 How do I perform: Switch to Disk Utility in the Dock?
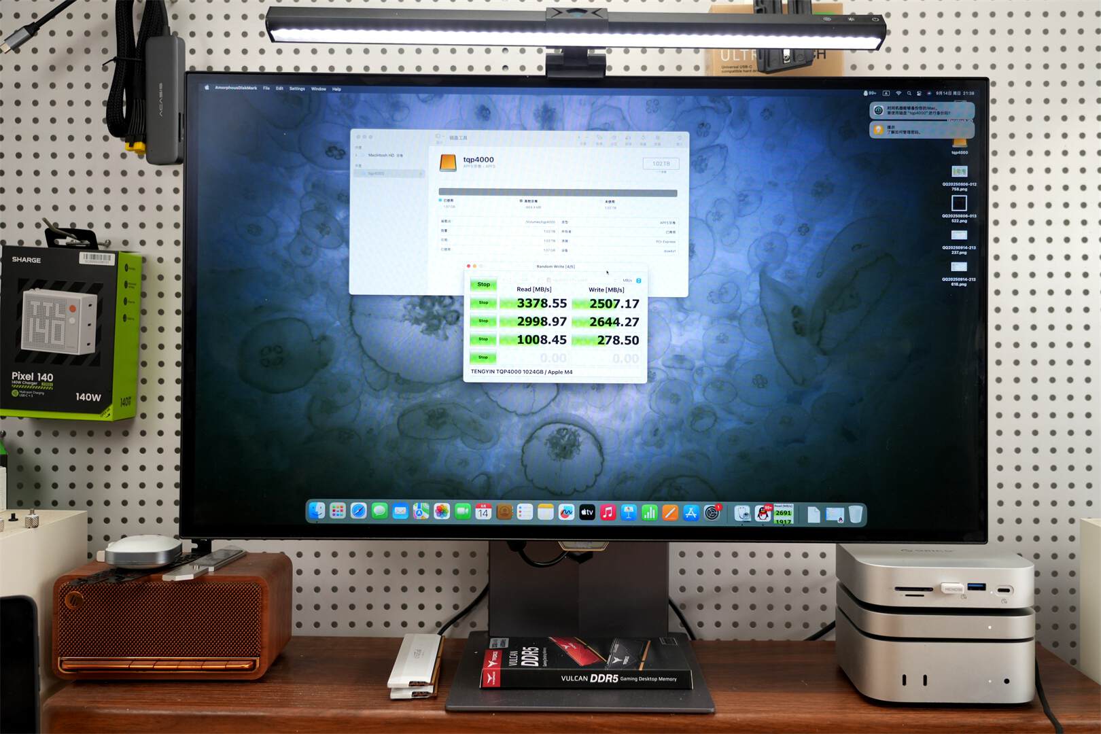(x=743, y=514)
